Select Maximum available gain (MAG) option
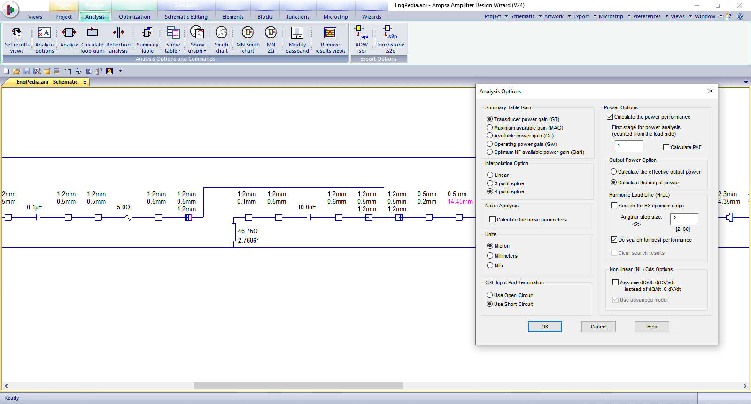Viewport: 751px width, 404px height. click(490, 128)
